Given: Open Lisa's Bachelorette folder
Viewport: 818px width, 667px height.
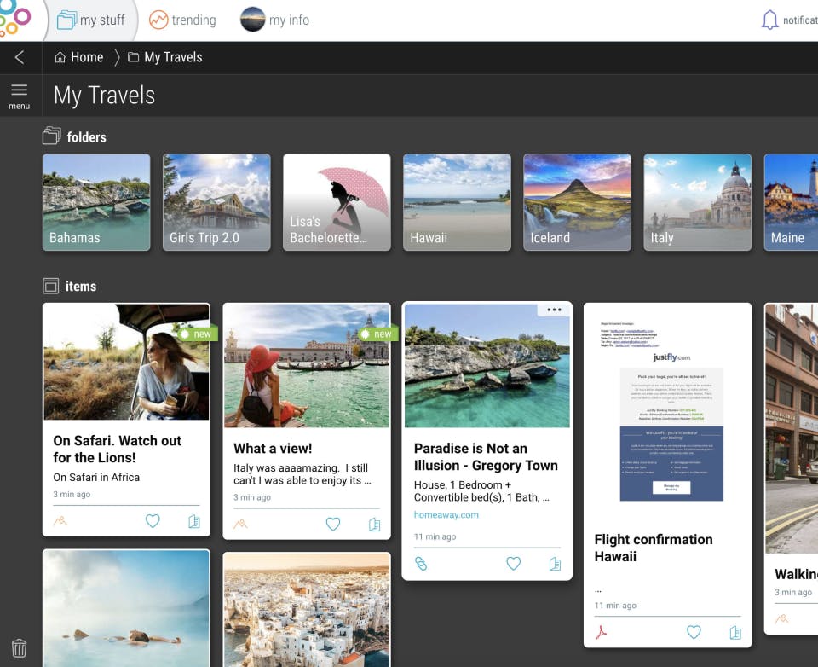Looking at the screenshot, I should 337,202.
